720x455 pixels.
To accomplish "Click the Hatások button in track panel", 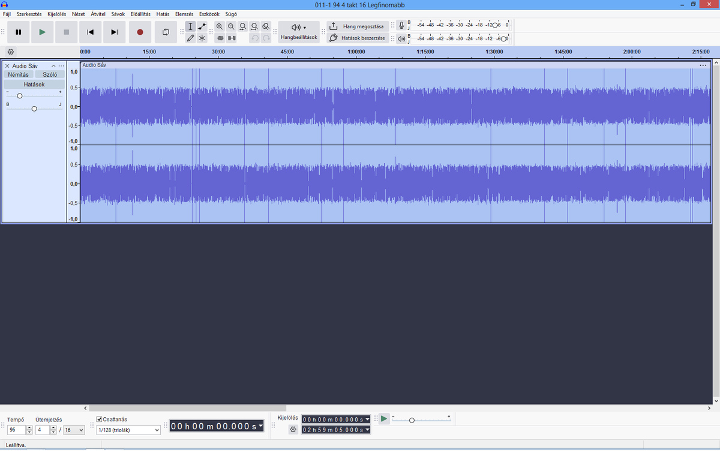I will point(34,85).
